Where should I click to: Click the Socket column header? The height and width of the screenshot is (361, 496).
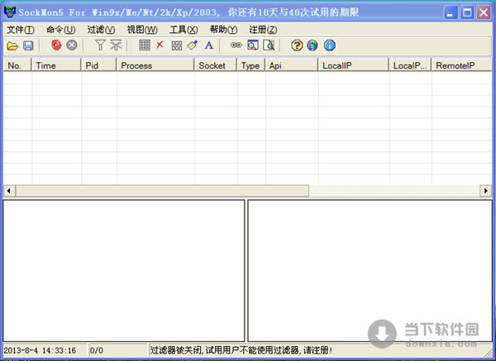[216, 65]
